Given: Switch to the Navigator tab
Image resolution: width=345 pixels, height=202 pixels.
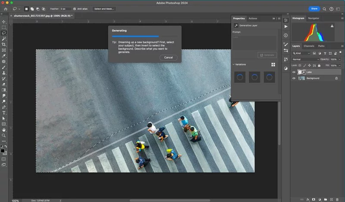Looking at the screenshot, I should coord(314,18).
